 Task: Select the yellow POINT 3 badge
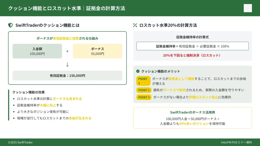(x=144, y=97)
